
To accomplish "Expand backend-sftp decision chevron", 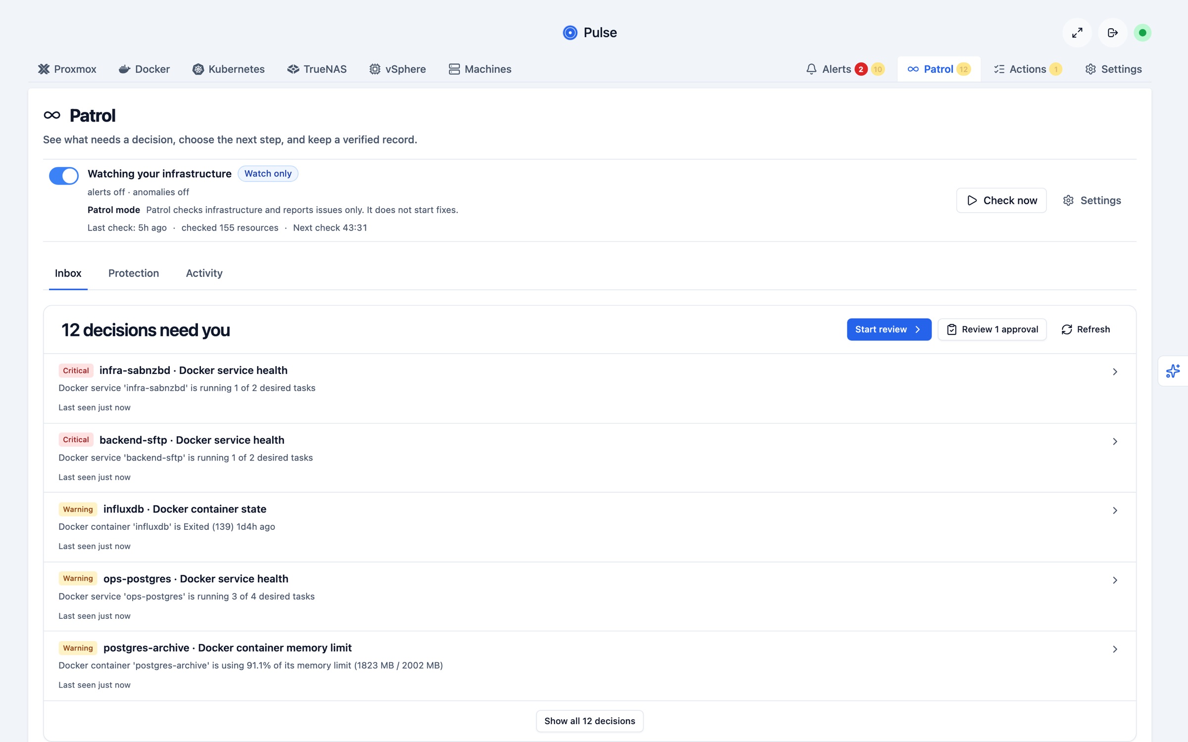I will tap(1115, 441).
